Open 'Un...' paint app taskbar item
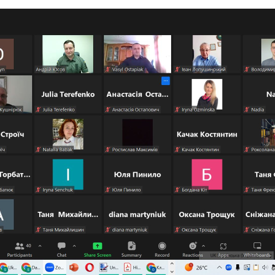The image size is (275, 275). point(109,268)
